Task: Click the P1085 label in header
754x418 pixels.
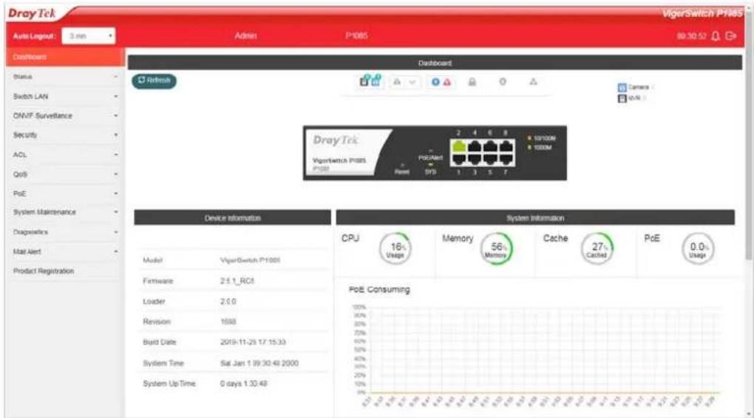Action: (356, 36)
